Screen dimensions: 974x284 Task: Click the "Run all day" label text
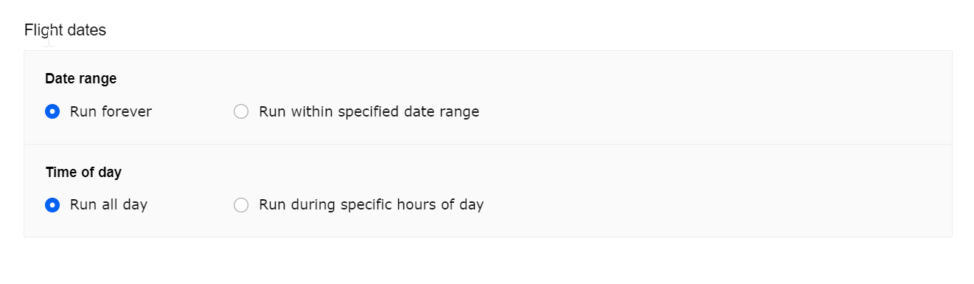108,205
